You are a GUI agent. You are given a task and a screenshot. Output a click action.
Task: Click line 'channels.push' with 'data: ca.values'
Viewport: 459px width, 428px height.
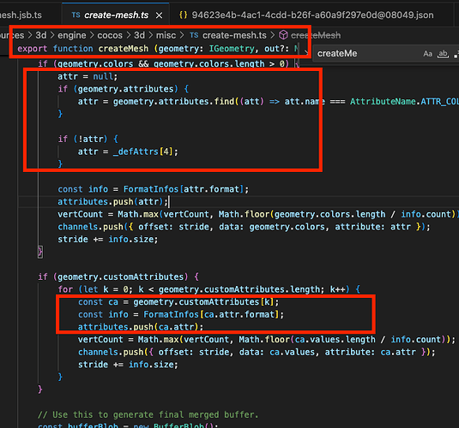click(257, 352)
